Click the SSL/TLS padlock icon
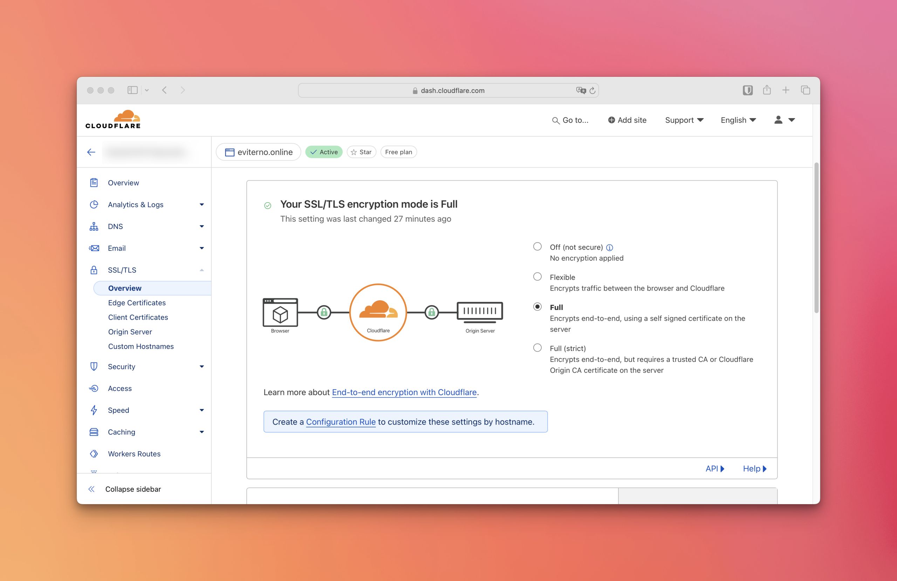897x581 pixels. (x=94, y=270)
